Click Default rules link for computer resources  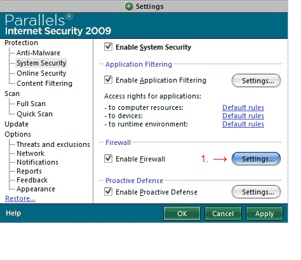[x=243, y=107]
